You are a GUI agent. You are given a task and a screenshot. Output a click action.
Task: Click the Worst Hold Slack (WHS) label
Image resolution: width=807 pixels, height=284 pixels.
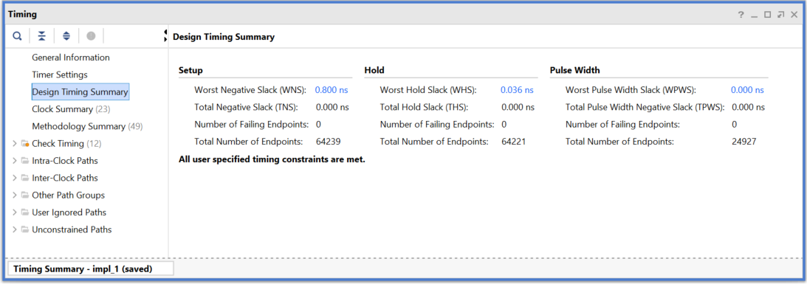428,90
